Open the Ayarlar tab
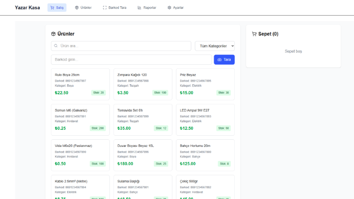Viewport: 354px width, 199px height. 175,8
